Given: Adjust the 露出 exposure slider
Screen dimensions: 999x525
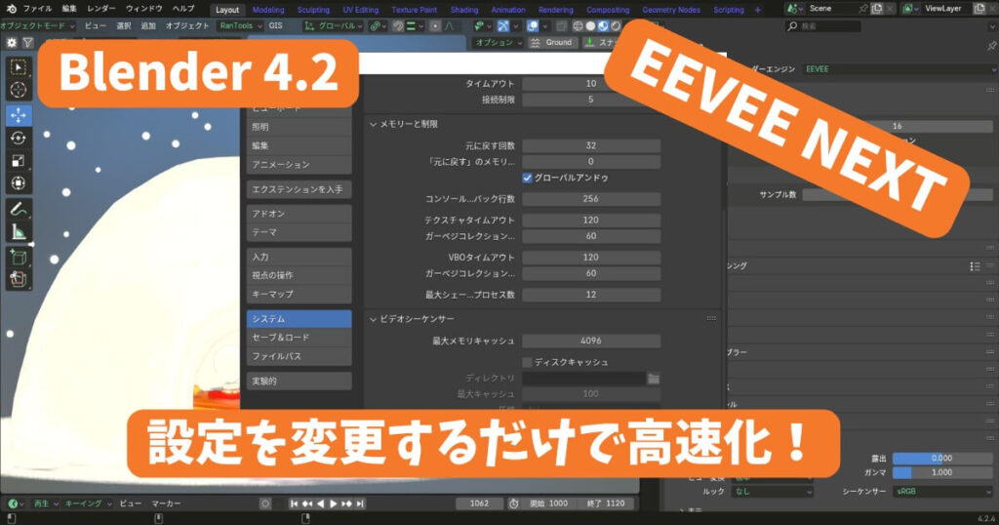Looking at the screenshot, I should tap(942, 458).
